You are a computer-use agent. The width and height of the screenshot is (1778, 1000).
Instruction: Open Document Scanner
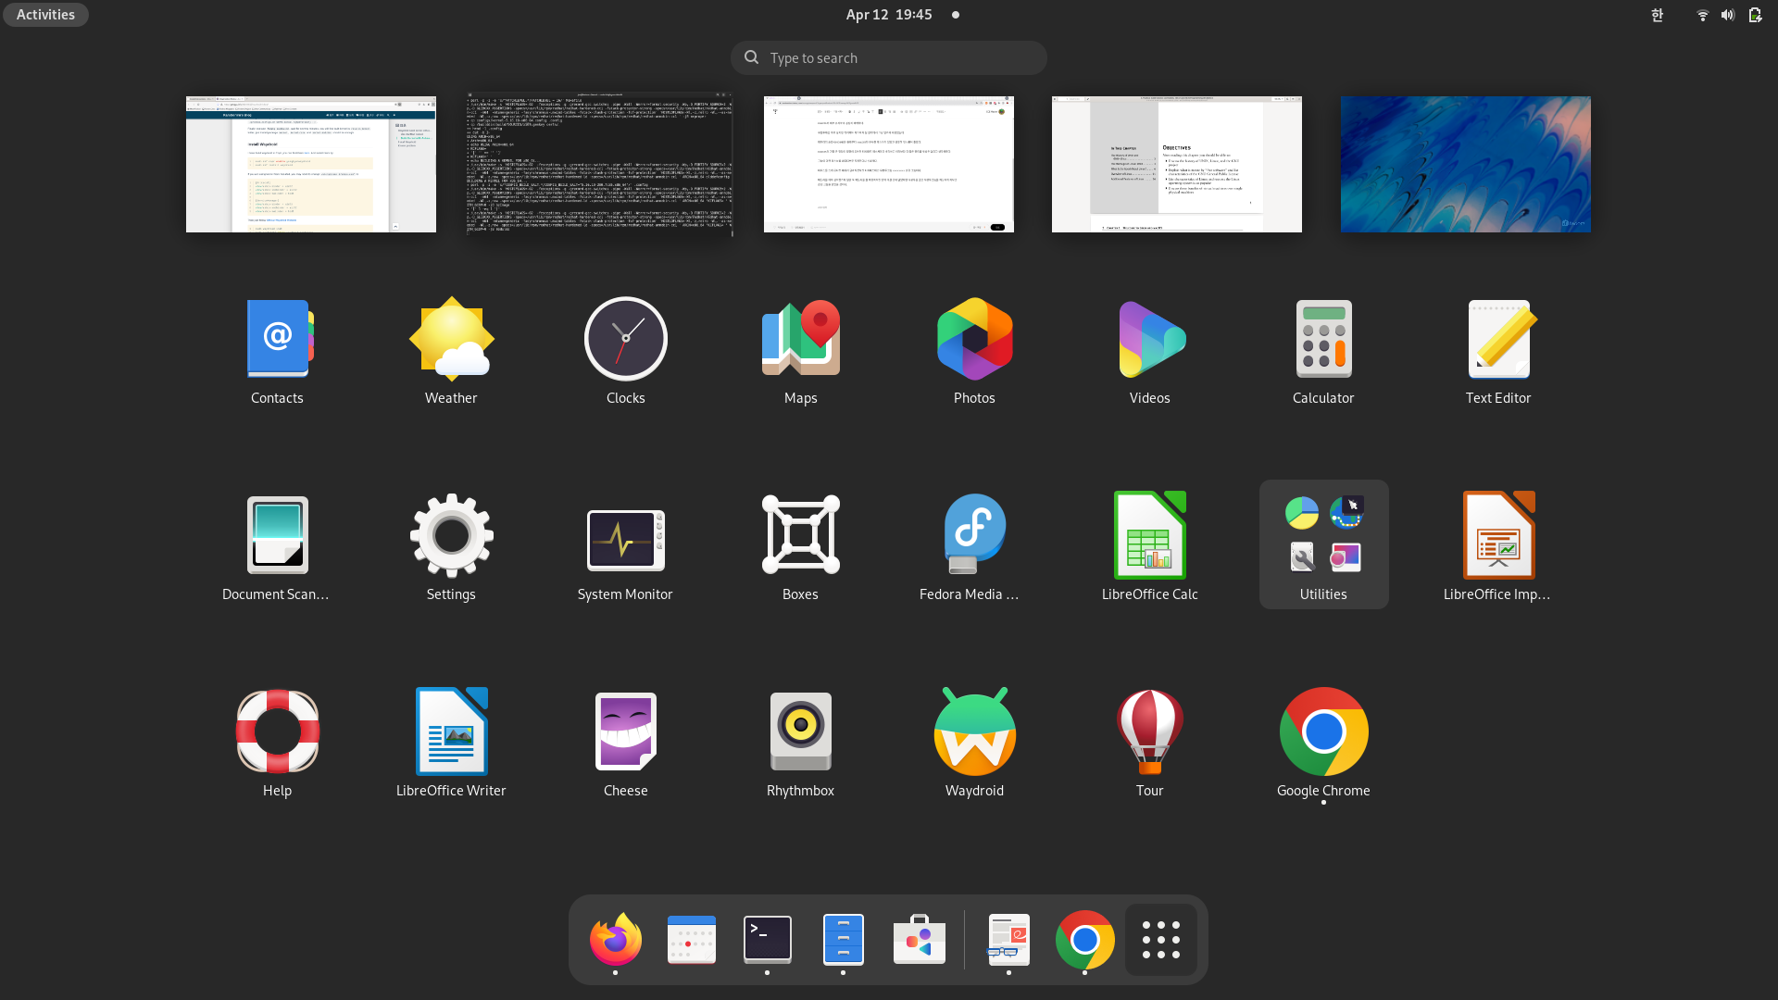tap(277, 546)
